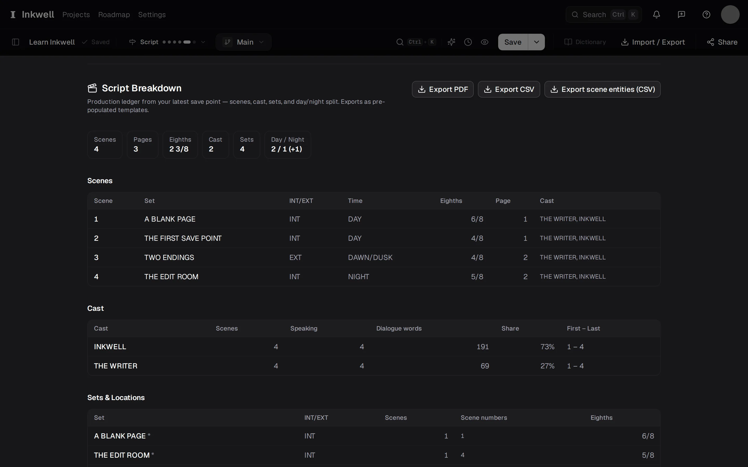The image size is (748, 467).
Task: Select scene row A BLANK PAGE
Action: point(374,219)
